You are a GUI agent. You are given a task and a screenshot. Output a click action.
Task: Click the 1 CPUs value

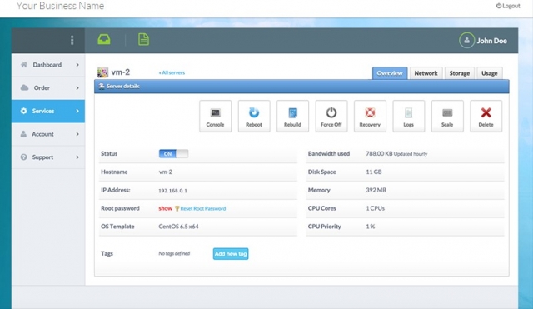(x=376, y=208)
